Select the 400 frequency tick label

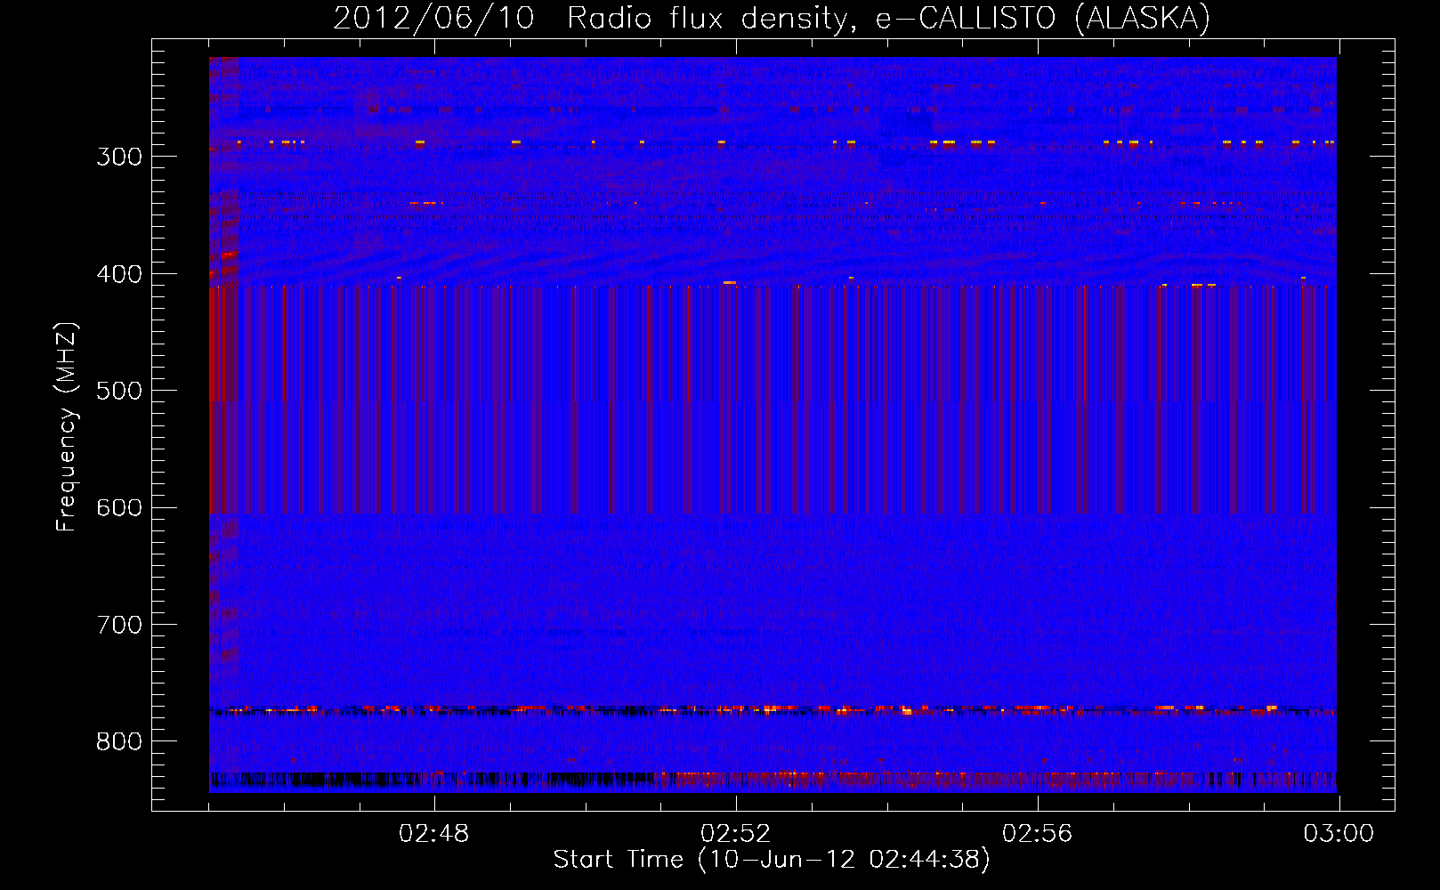(119, 274)
